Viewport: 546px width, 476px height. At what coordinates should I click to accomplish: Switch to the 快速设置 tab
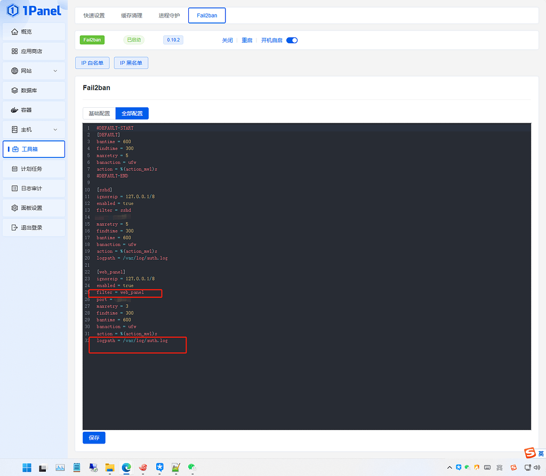[x=94, y=15]
